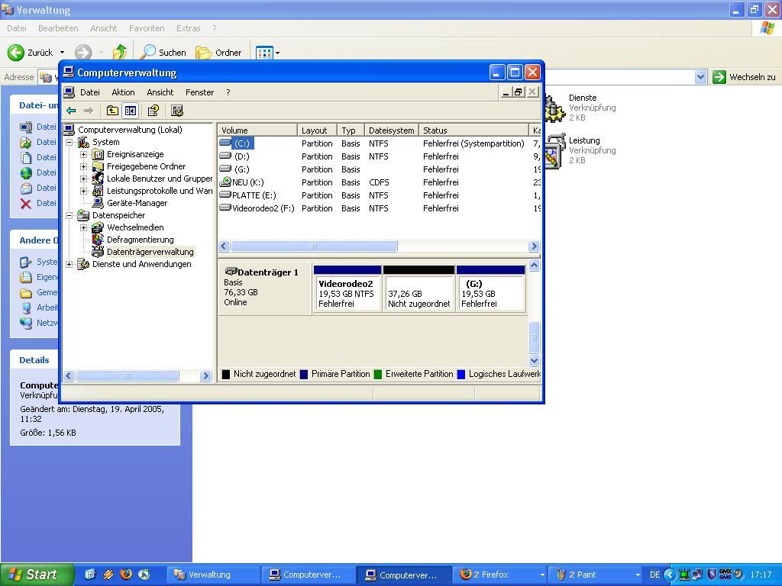Select Freigegebene Ordner in the tree
Image resolution: width=782 pixels, height=586 pixels.
146,166
